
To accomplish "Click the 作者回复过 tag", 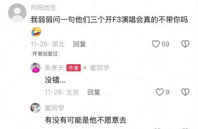I will [x=45, y=54].
